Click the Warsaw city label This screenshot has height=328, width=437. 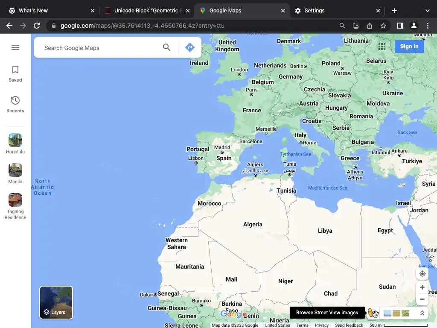(342, 73)
